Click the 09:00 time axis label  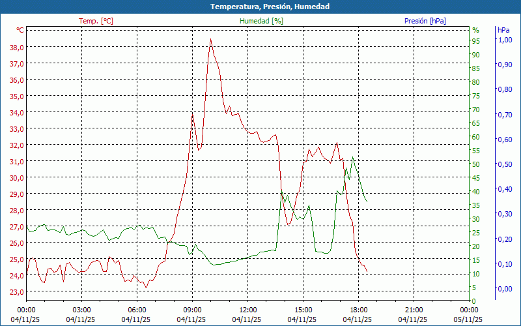pyautogui.click(x=192, y=310)
